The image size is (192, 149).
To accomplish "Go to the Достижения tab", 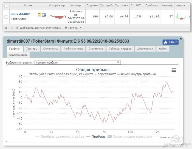I will tap(145, 49).
